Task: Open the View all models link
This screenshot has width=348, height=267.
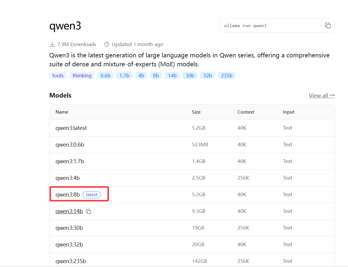Action: [x=322, y=95]
